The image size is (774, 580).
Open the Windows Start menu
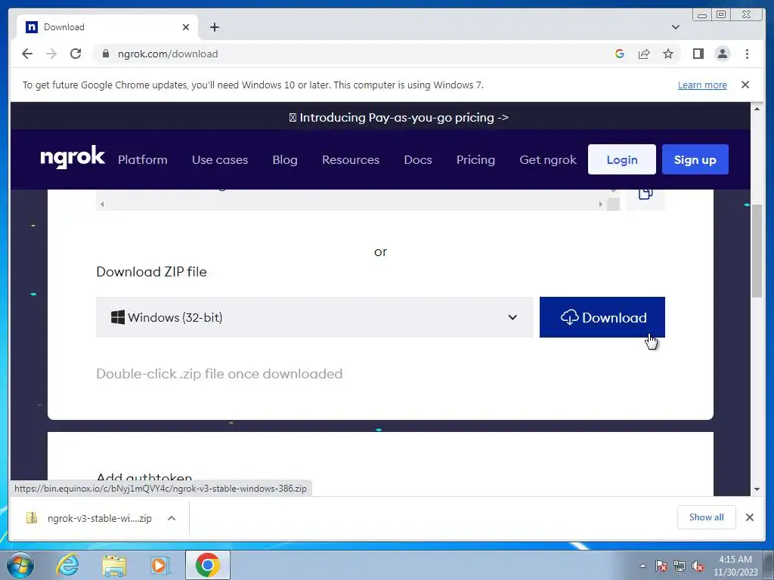[x=20, y=565]
